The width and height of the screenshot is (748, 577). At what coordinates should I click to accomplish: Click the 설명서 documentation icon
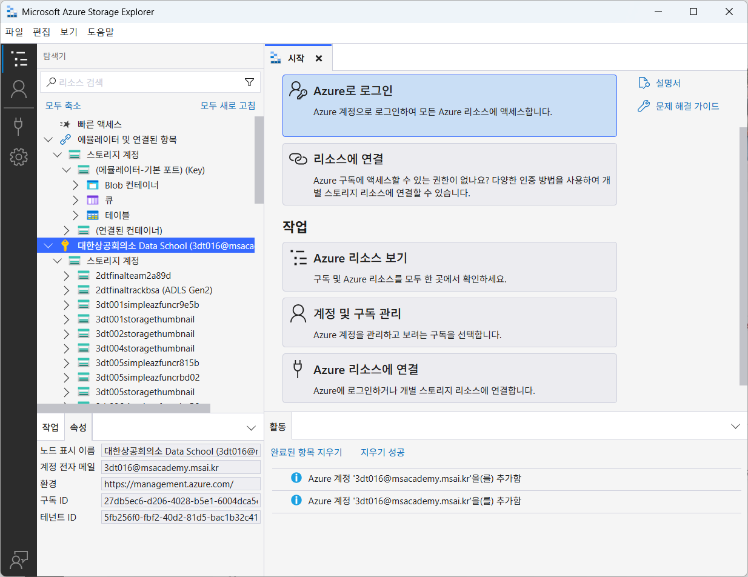tap(644, 83)
